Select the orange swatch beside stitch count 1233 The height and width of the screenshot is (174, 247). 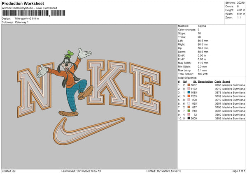(189, 96)
